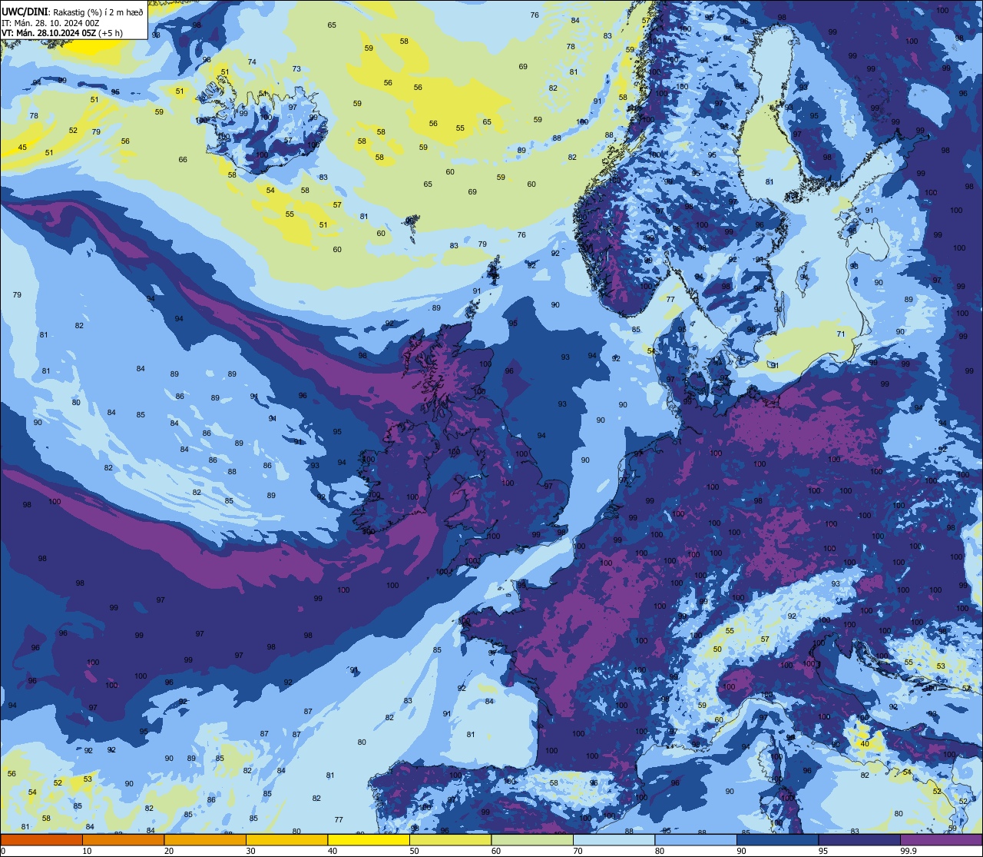This screenshot has height=857, width=983.
Task: Select the pale green legend swatch 60 to 70
Action: click(532, 839)
